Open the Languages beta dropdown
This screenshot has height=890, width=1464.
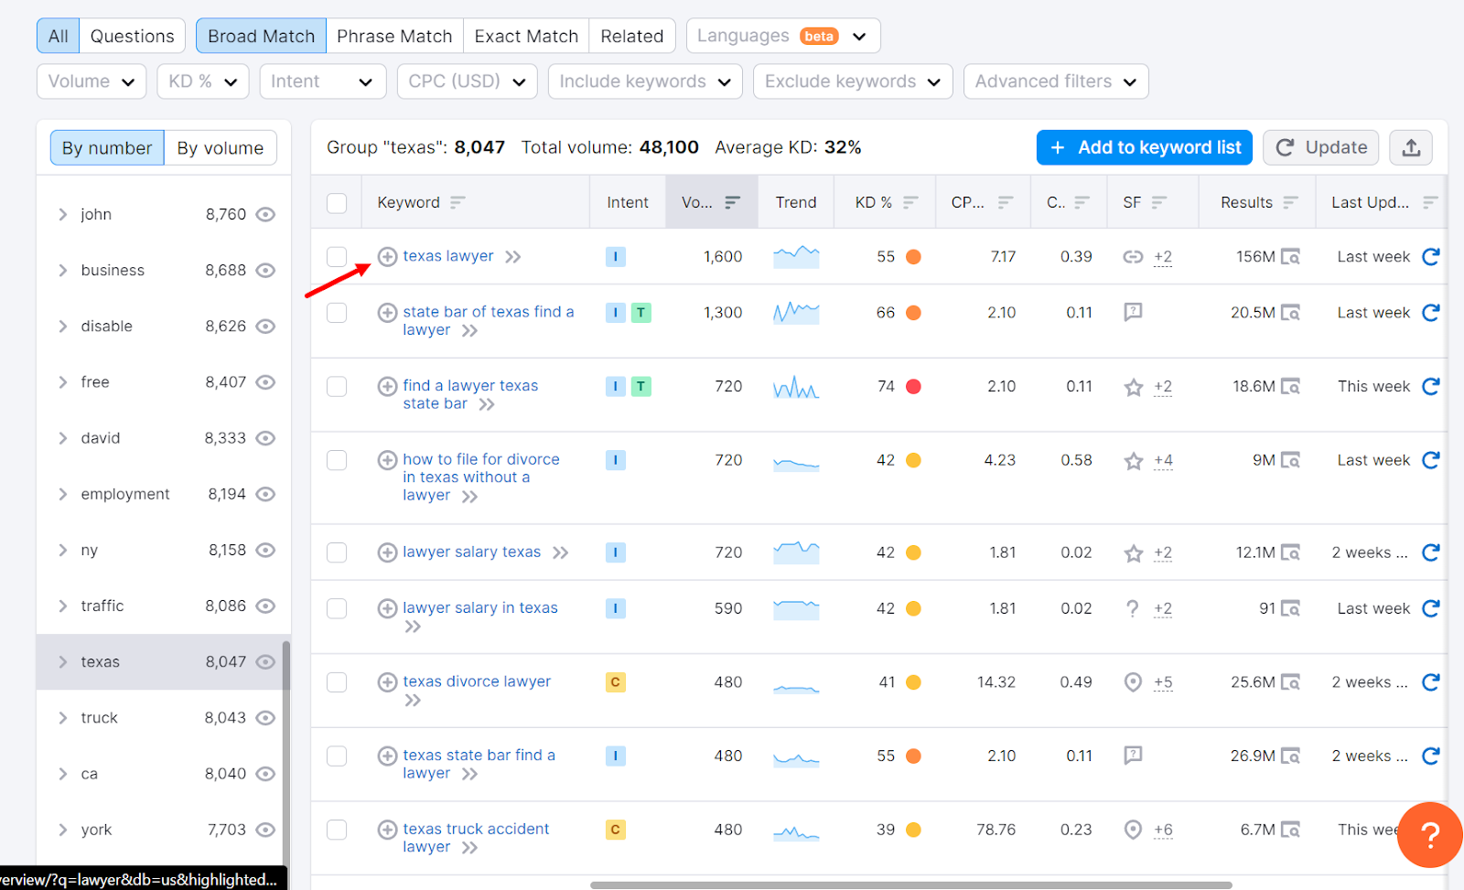pos(783,36)
